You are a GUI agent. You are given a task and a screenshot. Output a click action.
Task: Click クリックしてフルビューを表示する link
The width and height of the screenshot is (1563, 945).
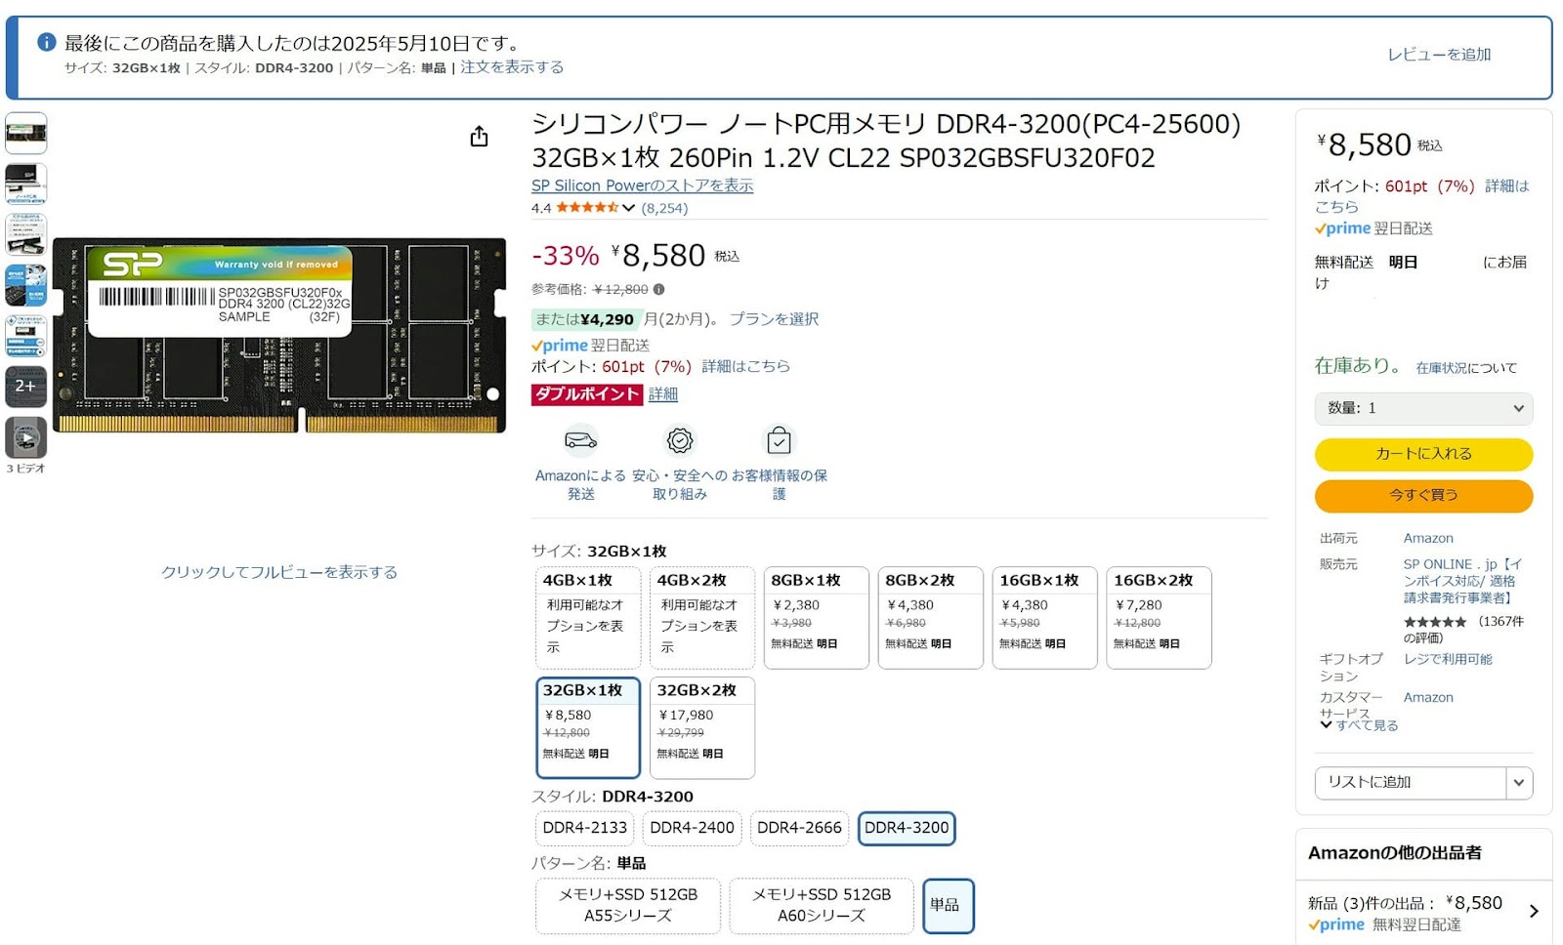(279, 572)
